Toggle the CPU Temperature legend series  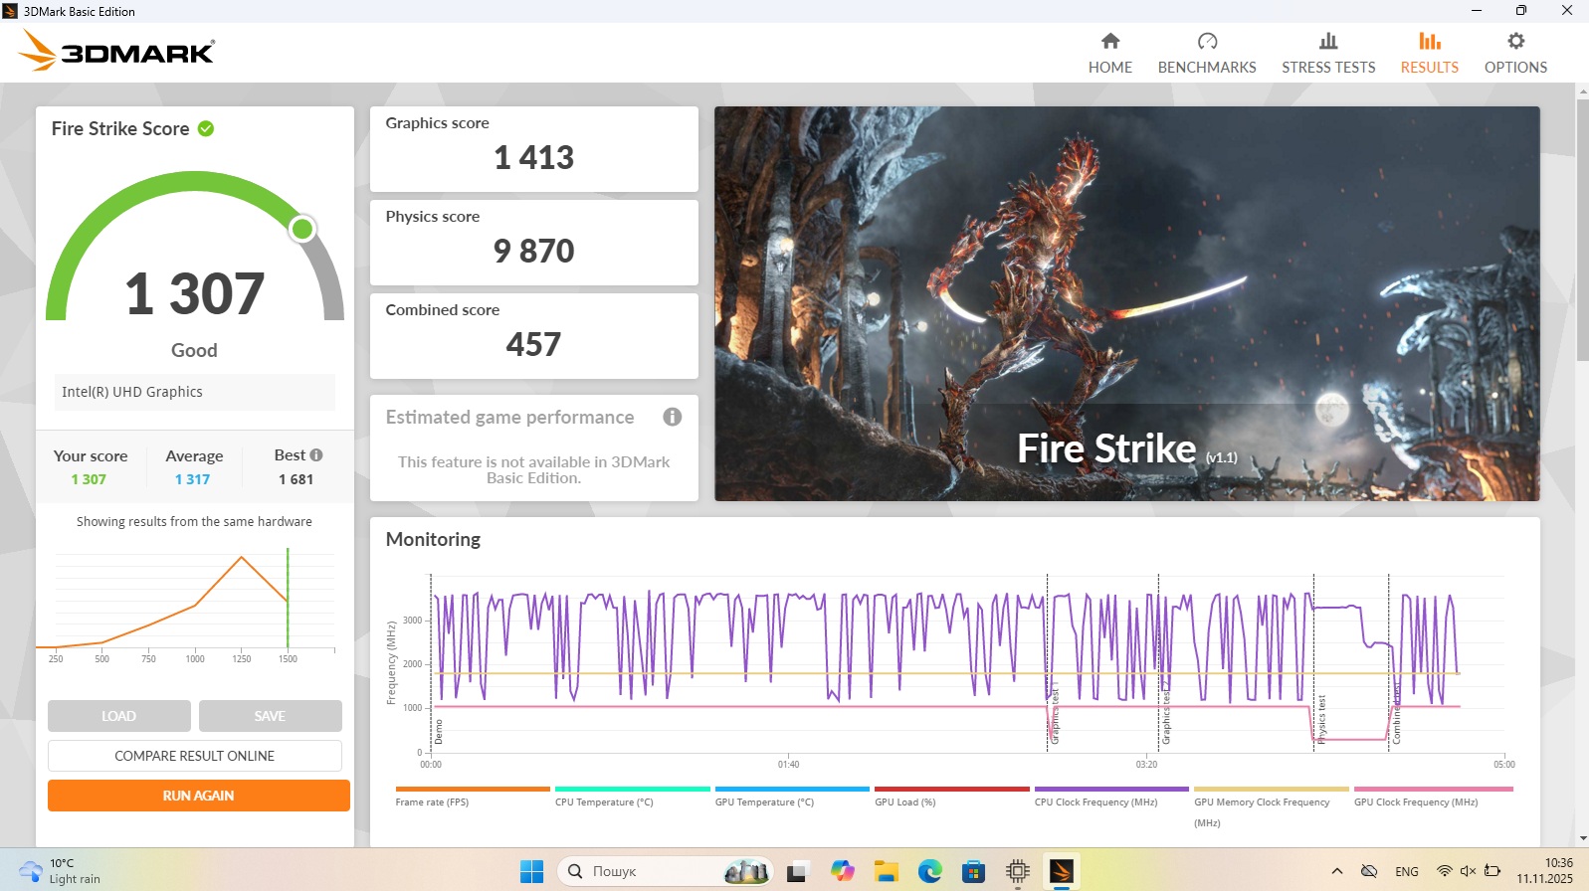[x=604, y=802]
